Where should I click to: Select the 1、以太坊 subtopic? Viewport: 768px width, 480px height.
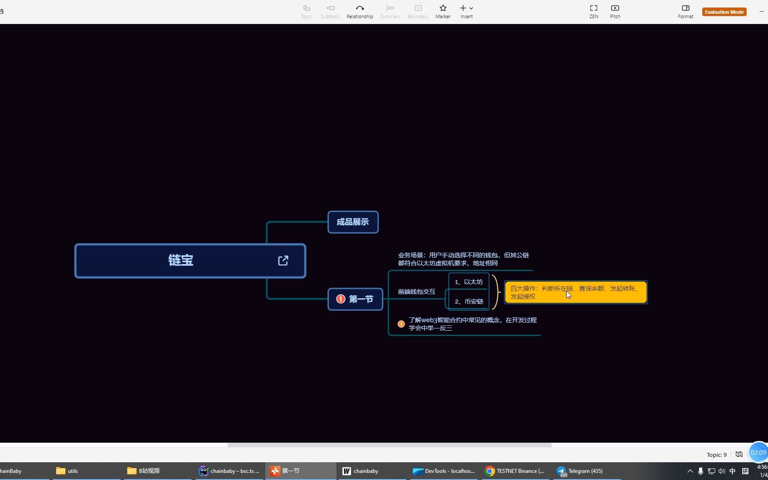coord(468,282)
